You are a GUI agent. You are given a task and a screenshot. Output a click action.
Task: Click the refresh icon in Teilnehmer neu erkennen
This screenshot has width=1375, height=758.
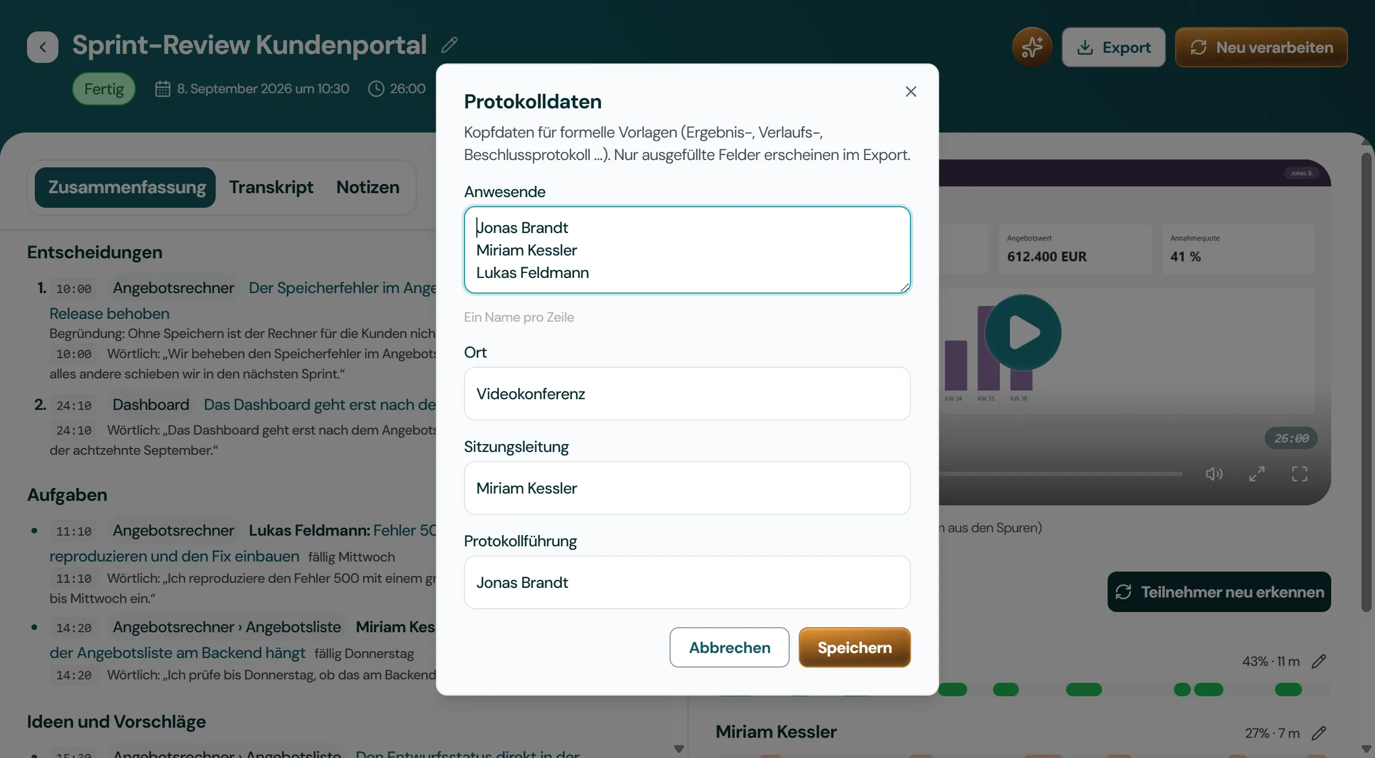click(1123, 592)
